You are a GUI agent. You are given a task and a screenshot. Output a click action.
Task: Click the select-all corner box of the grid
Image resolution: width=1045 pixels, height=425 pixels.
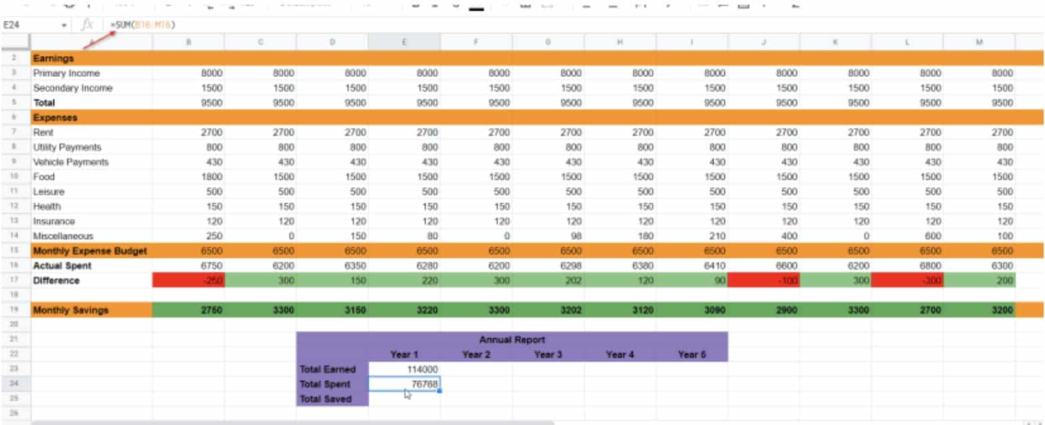pos(14,42)
